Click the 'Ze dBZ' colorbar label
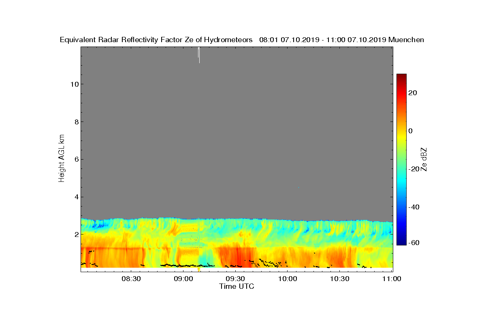 424,159
